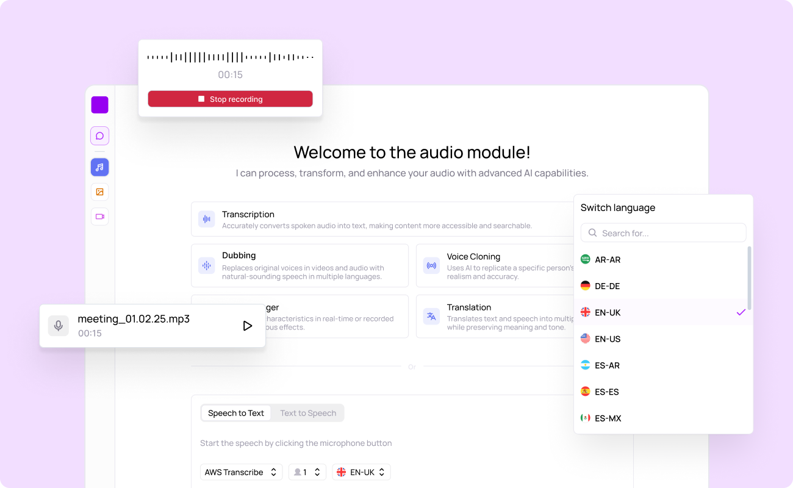Image resolution: width=793 pixels, height=488 pixels.
Task: Open the video module in sidebar
Action: (x=99, y=217)
